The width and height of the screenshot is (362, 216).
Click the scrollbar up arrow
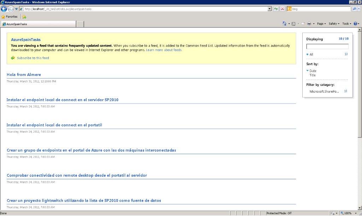[x=360, y=30]
